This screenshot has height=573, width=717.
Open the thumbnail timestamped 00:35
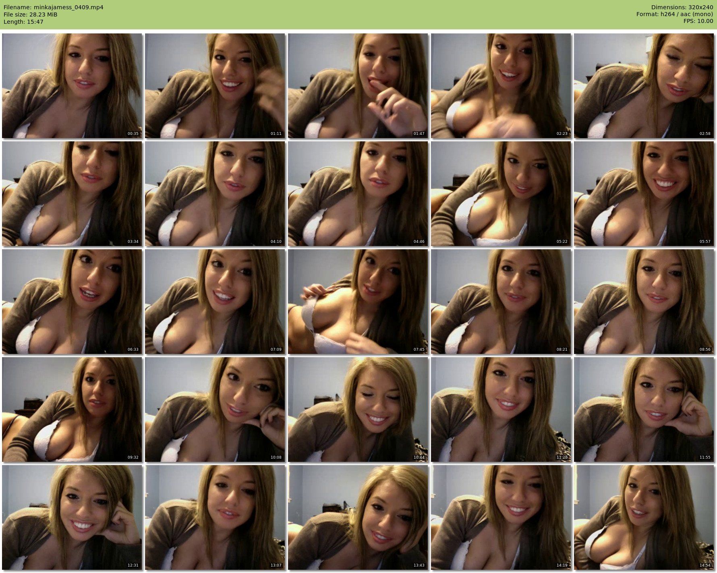pyautogui.click(x=72, y=86)
